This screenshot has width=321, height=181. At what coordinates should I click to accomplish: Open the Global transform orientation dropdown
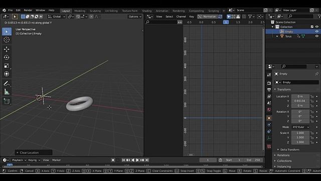click(57, 17)
